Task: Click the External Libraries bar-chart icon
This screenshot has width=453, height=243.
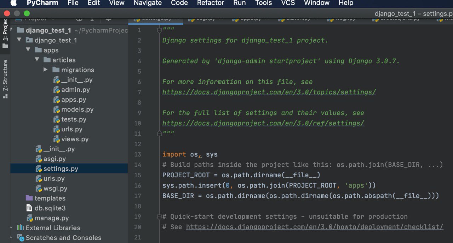Action: 21,228
